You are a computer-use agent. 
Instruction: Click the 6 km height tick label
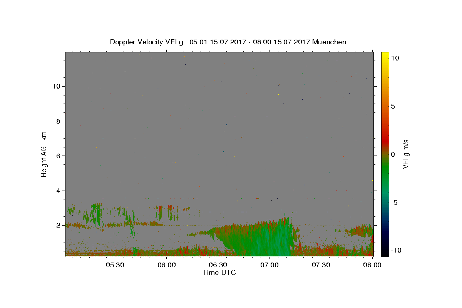tap(57, 156)
